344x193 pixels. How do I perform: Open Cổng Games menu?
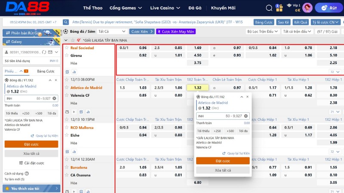point(126,8)
